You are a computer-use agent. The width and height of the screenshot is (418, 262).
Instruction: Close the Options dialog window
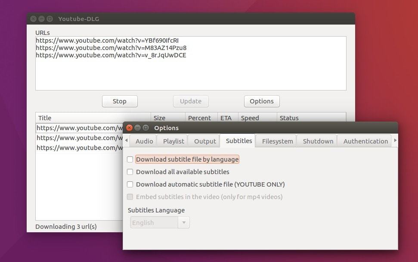129,128
